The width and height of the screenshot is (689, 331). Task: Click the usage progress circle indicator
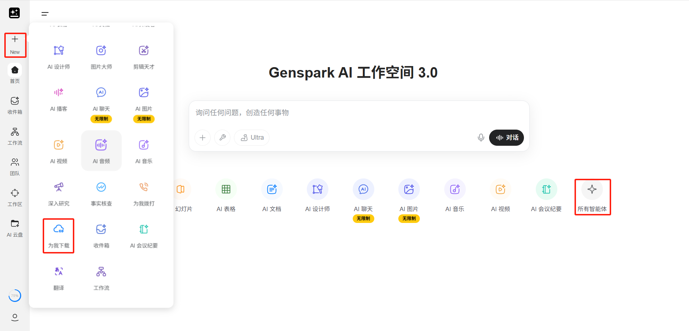coord(15,296)
